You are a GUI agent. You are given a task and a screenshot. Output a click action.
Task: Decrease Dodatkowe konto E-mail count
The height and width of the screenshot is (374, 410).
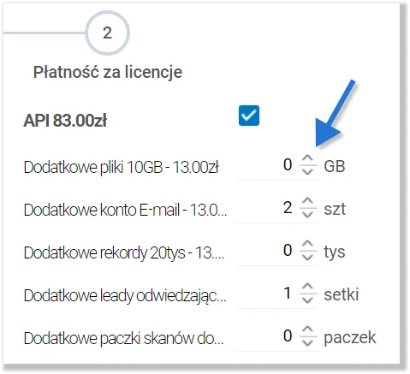(x=307, y=214)
